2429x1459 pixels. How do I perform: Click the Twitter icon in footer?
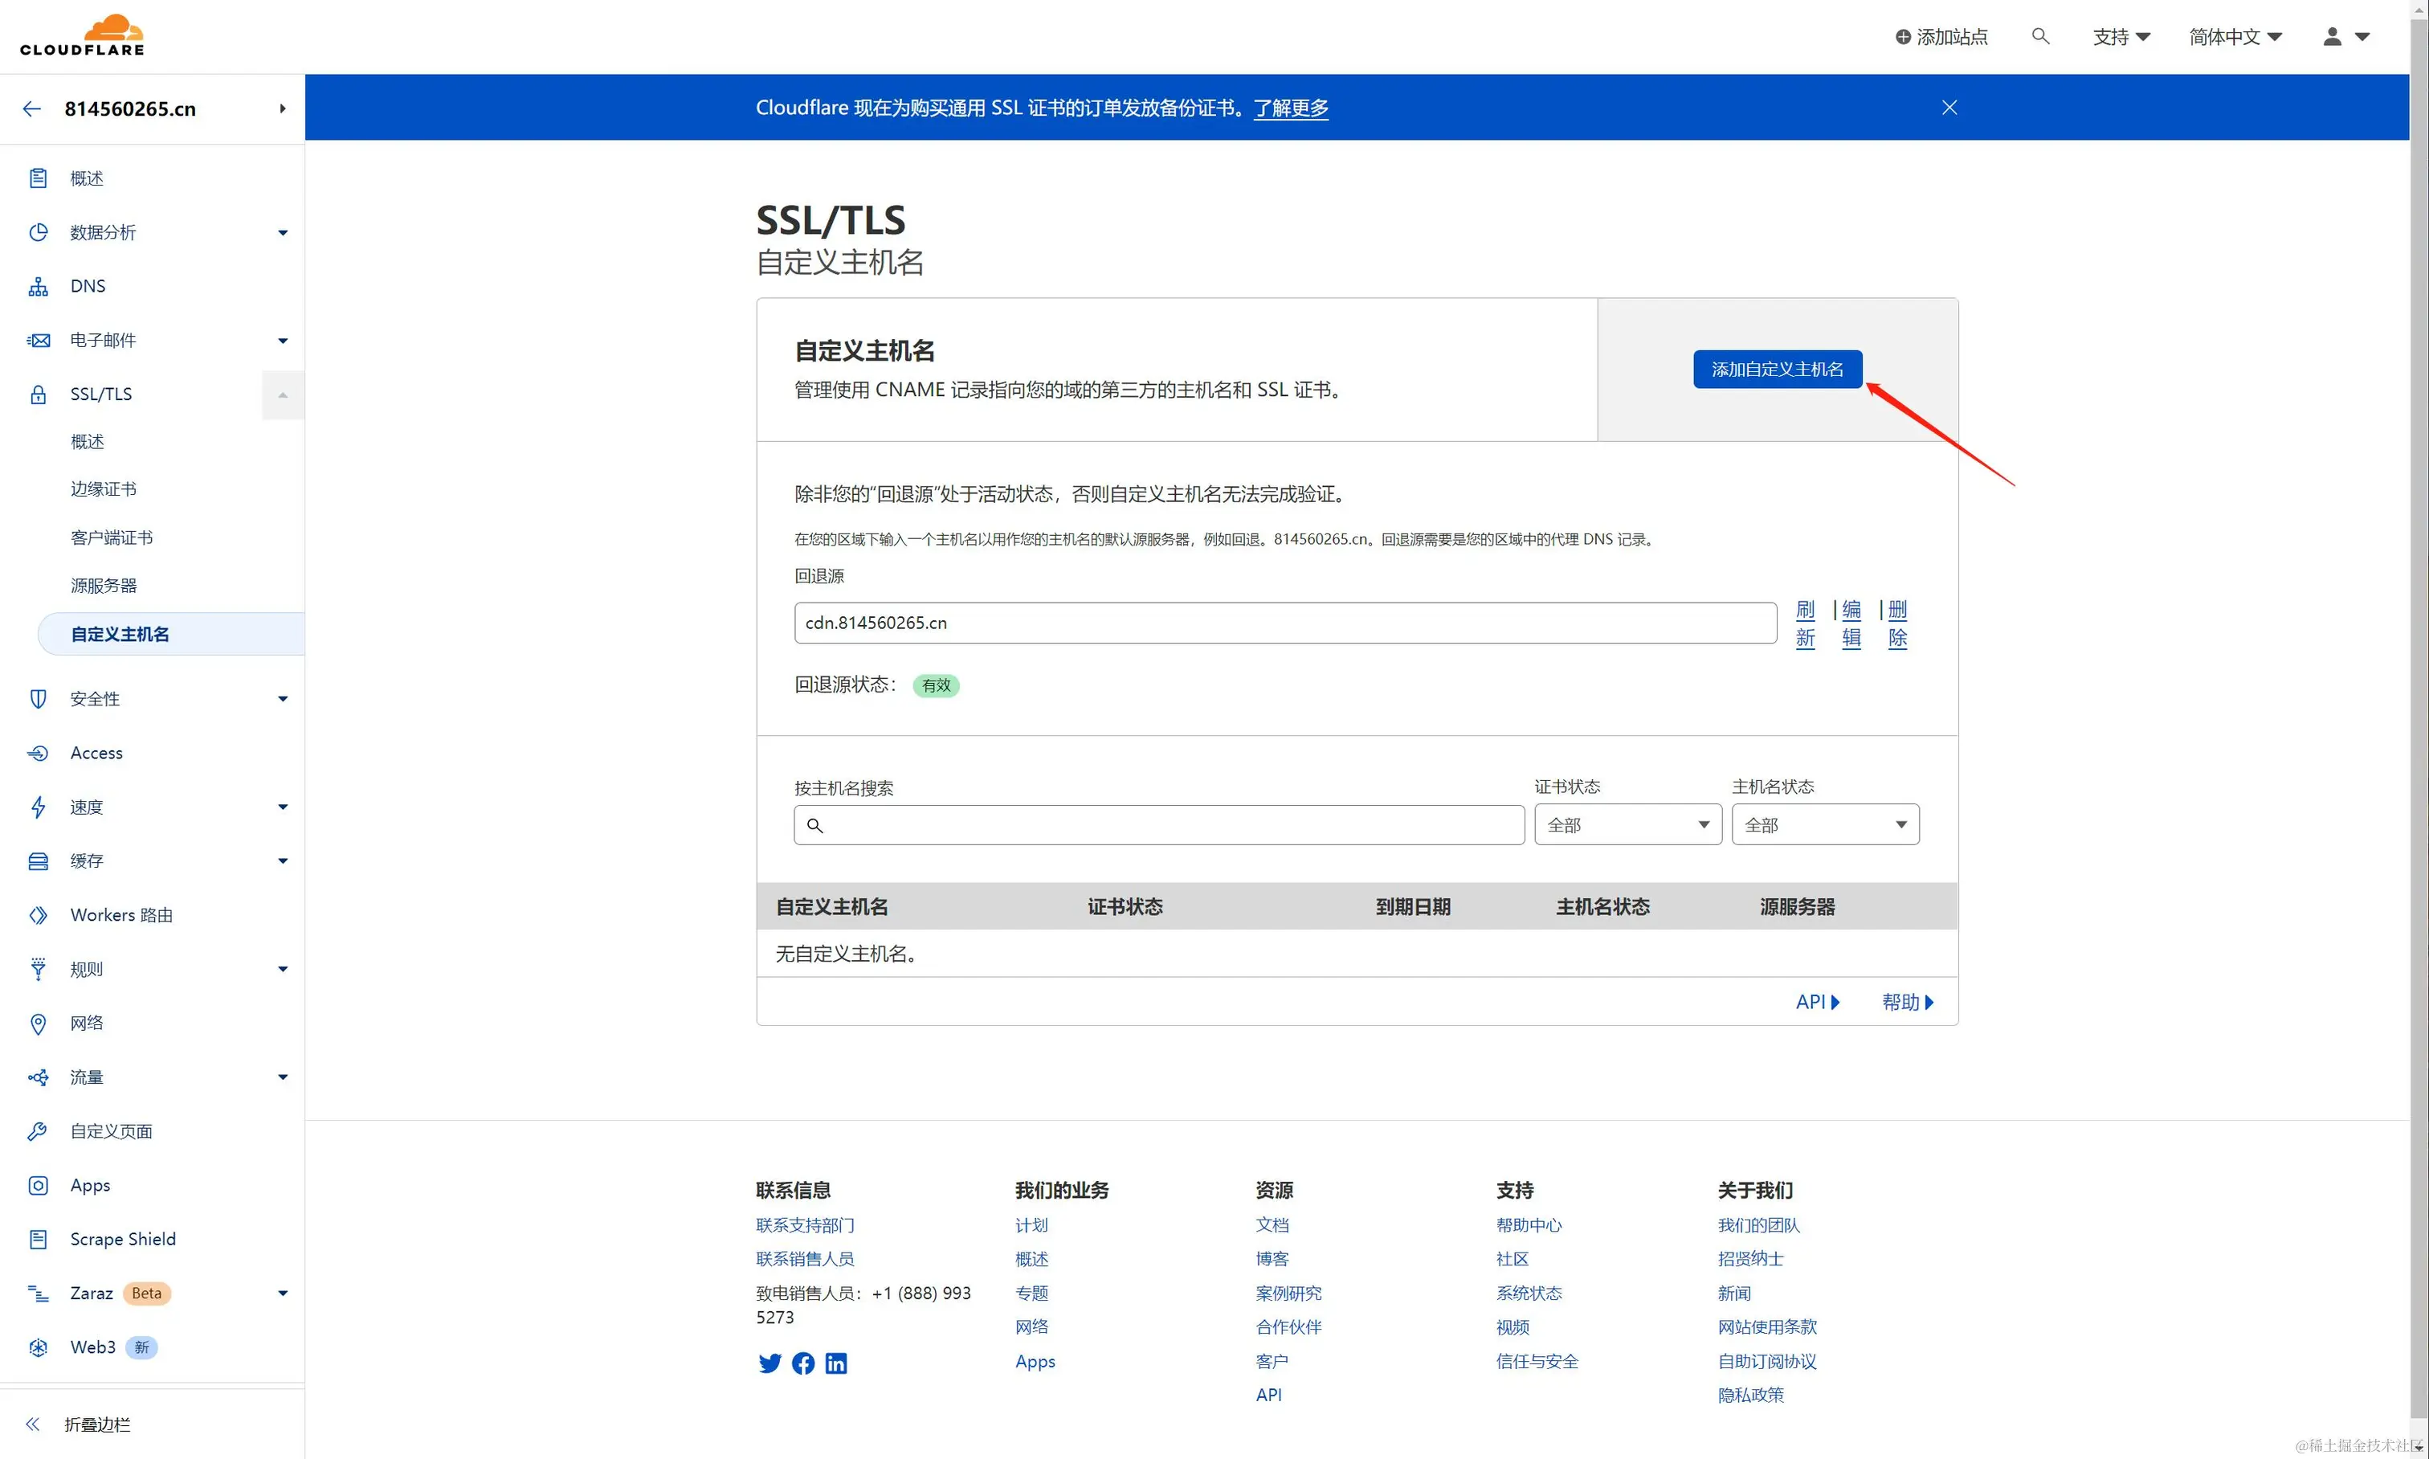(770, 1363)
